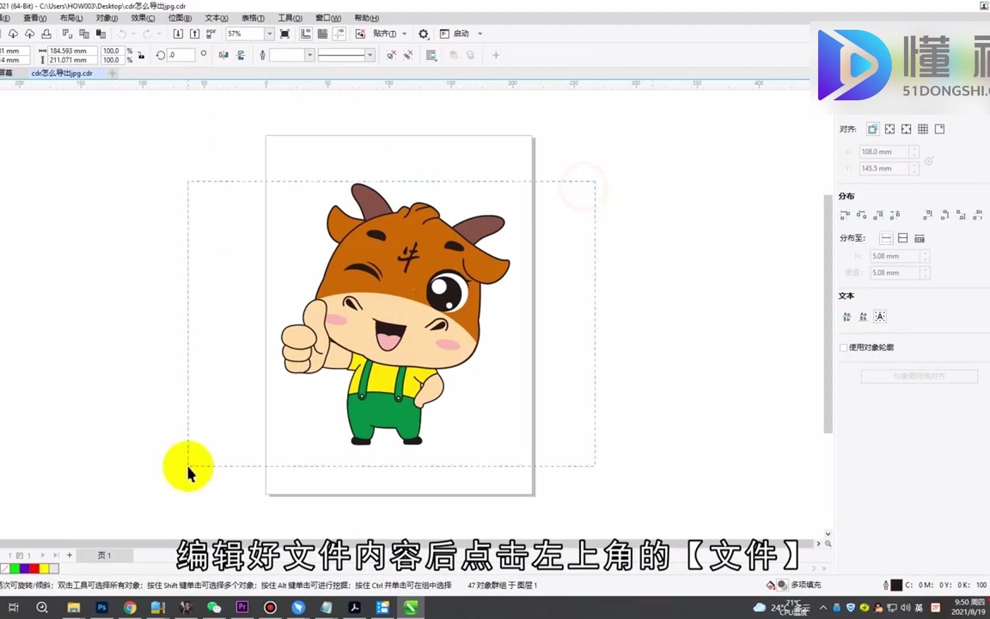Open the 文本 Text menu
This screenshot has height=619, width=990.
[x=216, y=18]
